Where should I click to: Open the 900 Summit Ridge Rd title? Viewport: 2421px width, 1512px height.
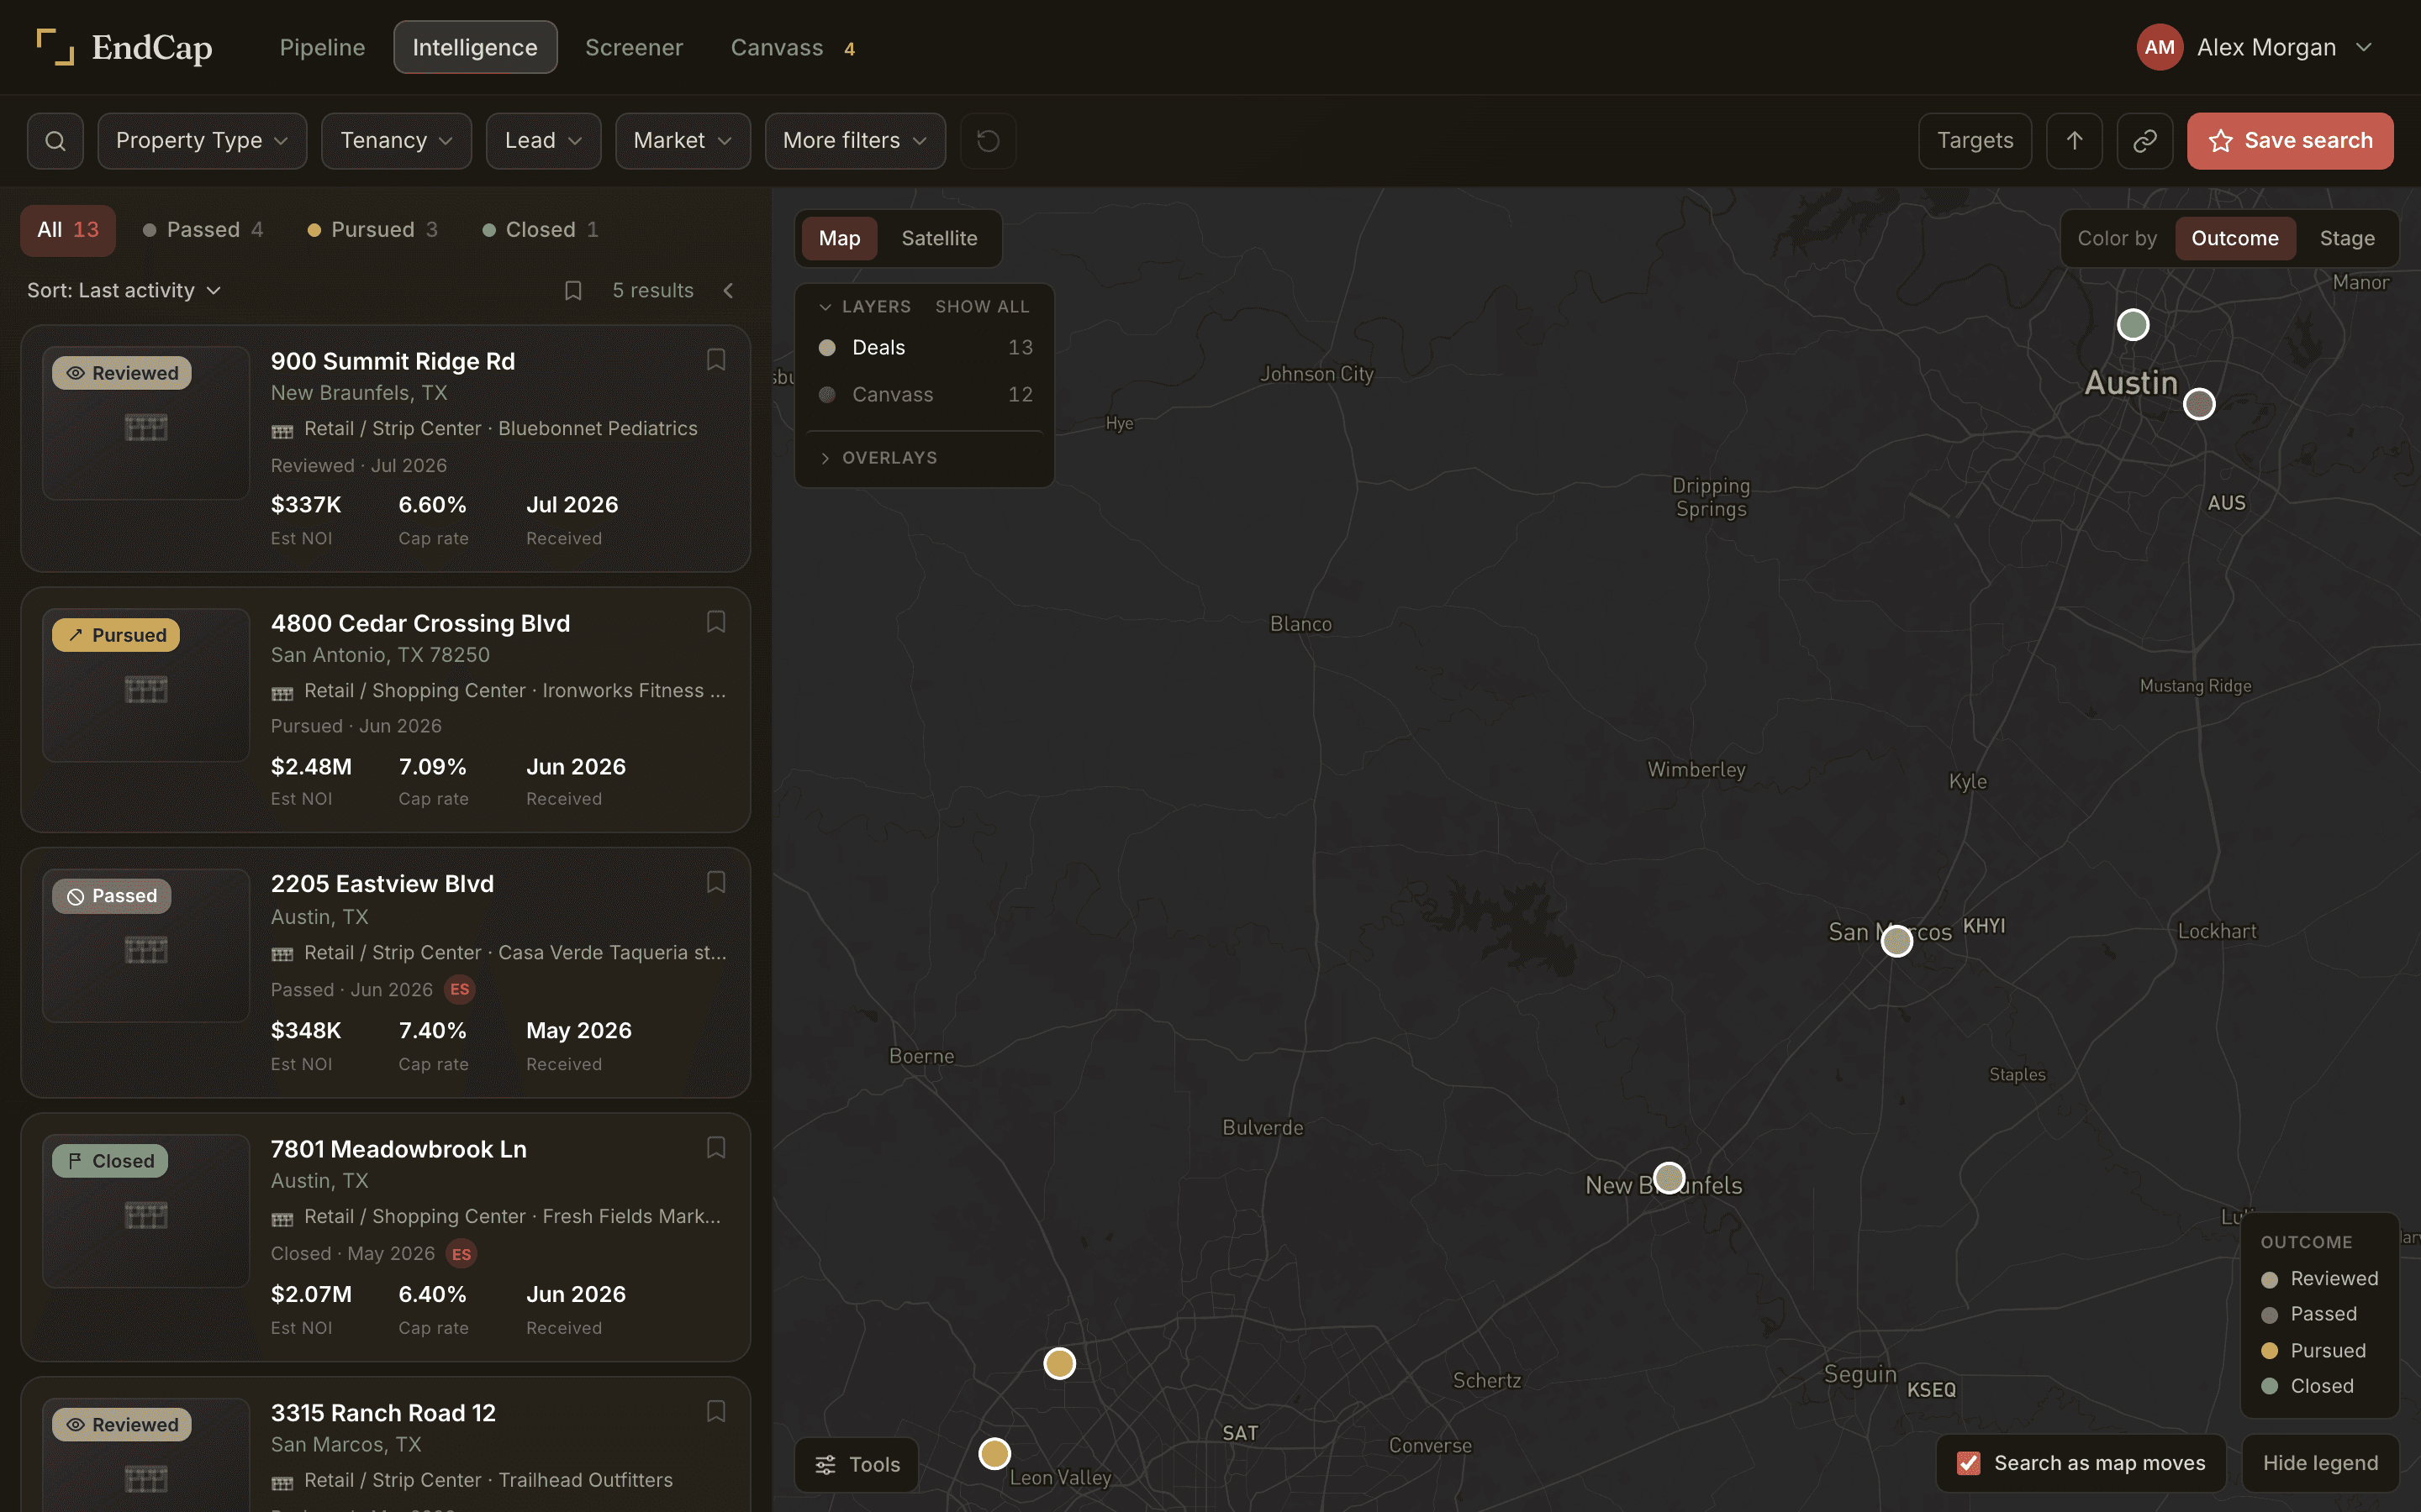tap(393, 361)
